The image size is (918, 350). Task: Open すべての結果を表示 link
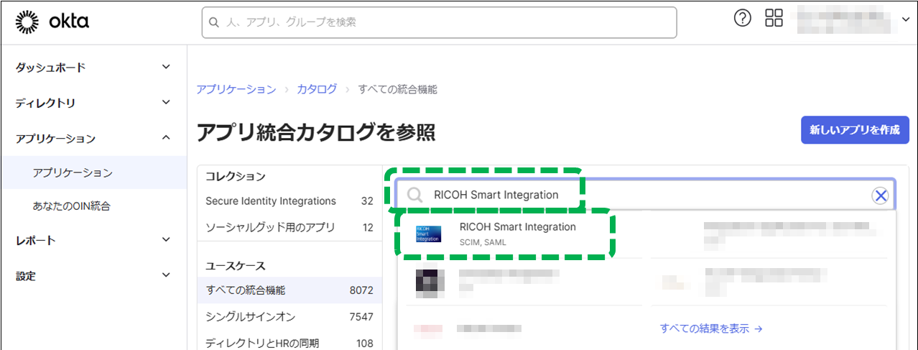711,328
